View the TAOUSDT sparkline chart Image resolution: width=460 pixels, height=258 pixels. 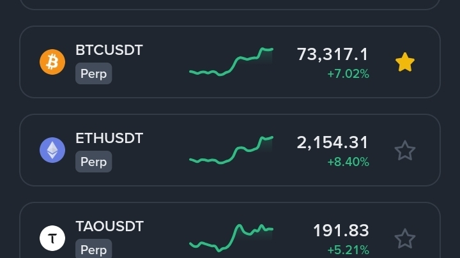(x=231, y=238)
